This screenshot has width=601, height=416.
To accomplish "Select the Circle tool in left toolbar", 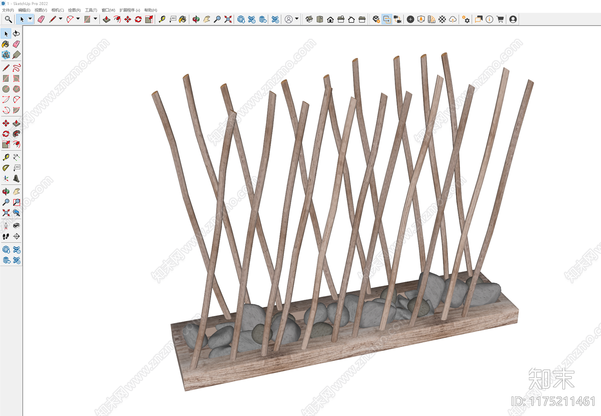I will coord(6,89).
